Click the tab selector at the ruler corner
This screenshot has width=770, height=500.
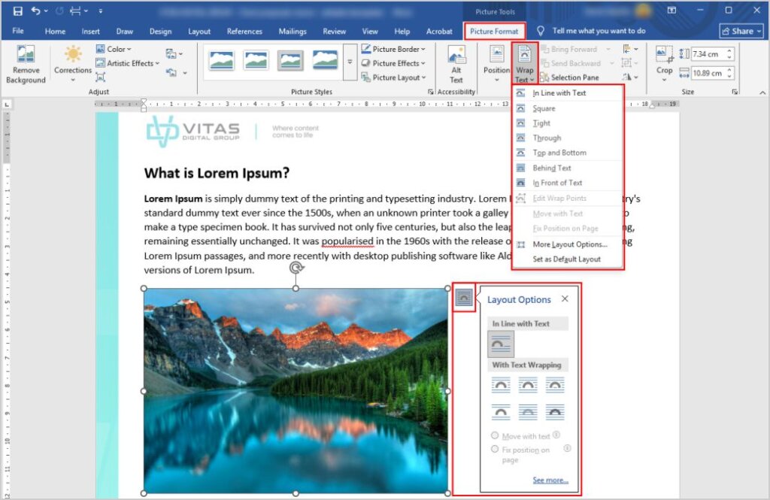(x=6, y=104)
